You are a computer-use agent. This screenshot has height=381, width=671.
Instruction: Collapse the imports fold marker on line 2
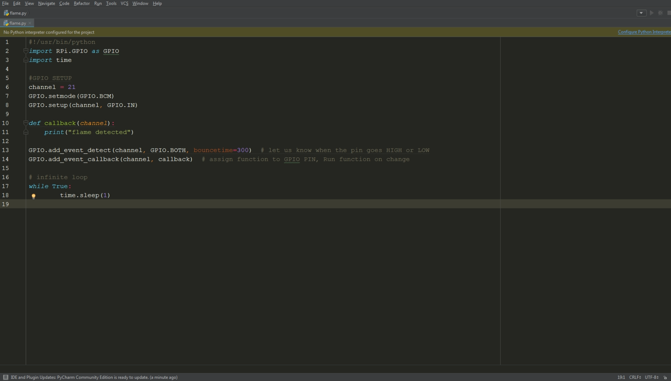(x=26, y=51)
